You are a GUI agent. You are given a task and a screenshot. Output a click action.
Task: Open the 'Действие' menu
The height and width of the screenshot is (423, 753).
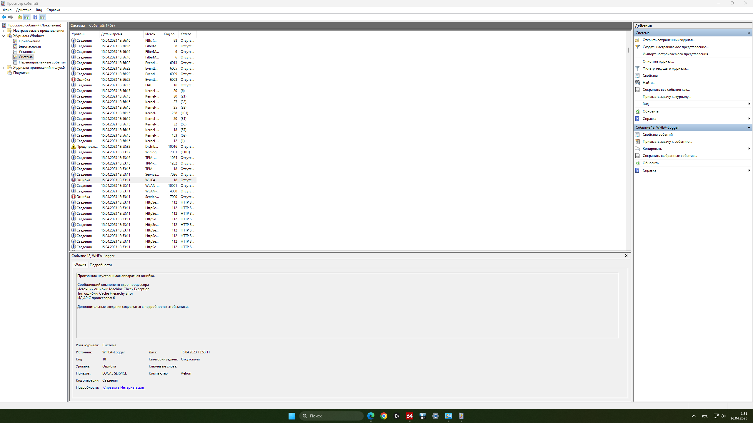[24, 10]
